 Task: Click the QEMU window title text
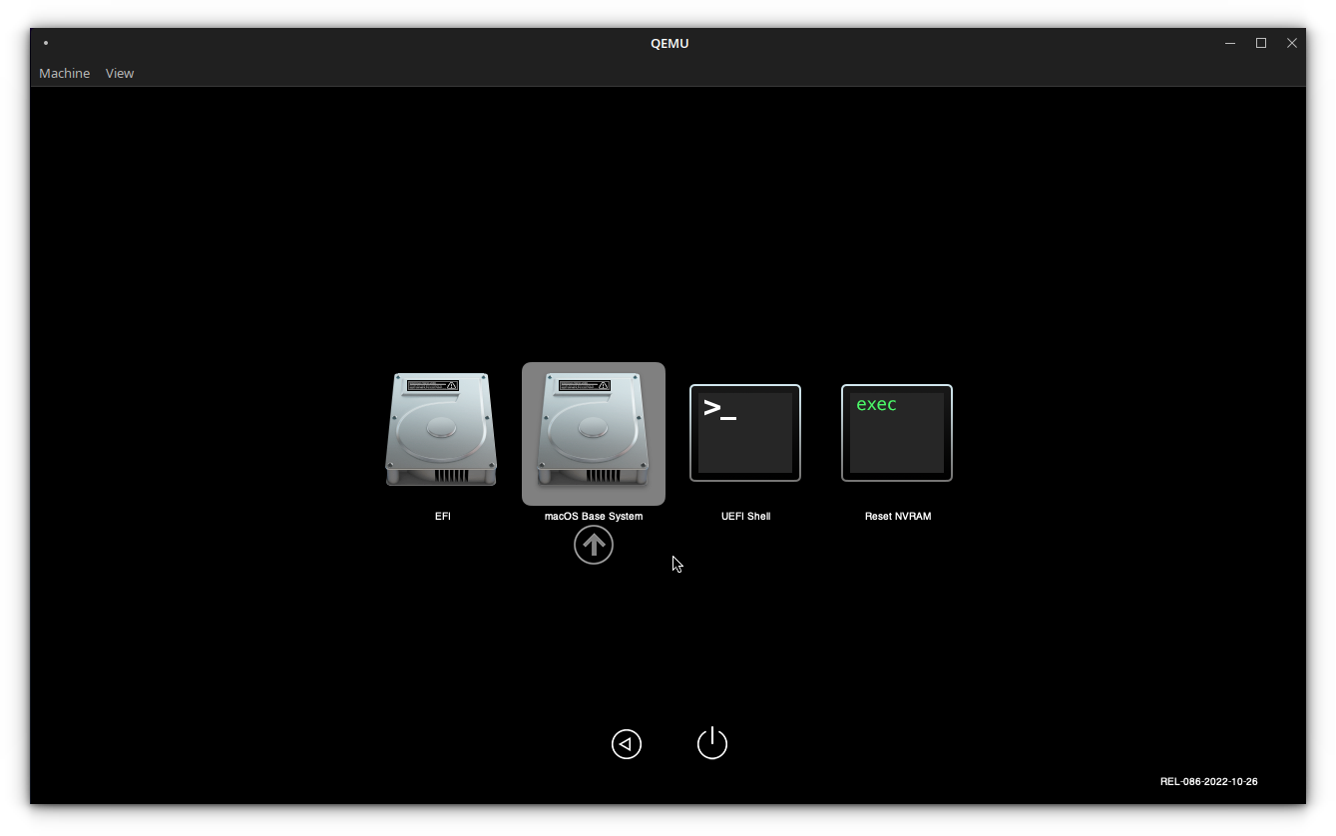pos(669,43)
